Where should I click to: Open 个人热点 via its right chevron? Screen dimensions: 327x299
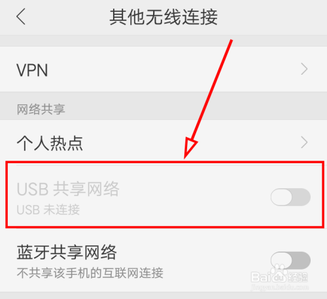point(304,142)
